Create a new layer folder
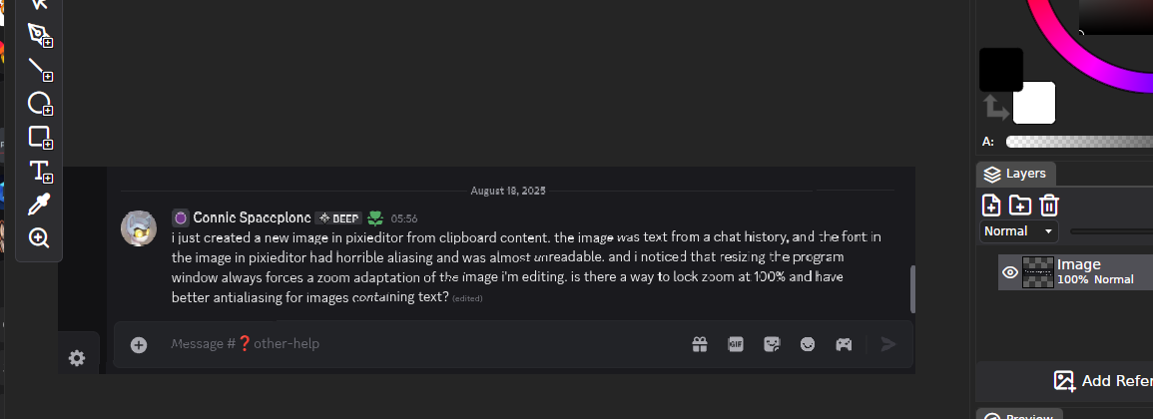The image size is (1153, 419). 1019,206
